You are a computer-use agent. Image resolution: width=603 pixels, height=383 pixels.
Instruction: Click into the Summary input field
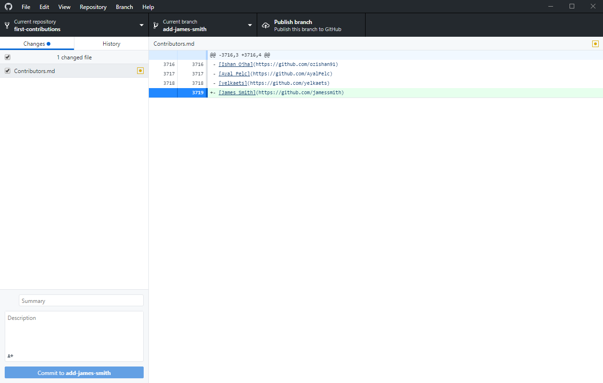81,301
